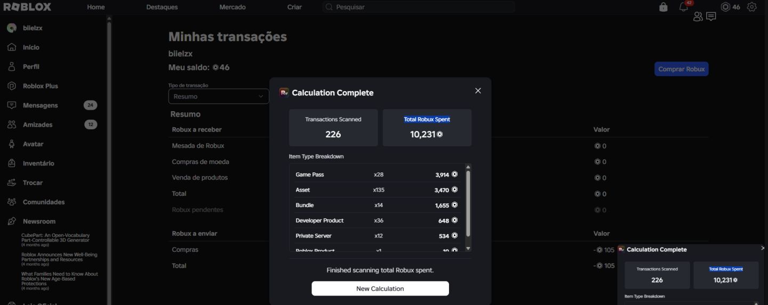This screenshot has width=768, height=305.
Task: Close the Calculation Complete dialog
Action: tap(478, 90)
